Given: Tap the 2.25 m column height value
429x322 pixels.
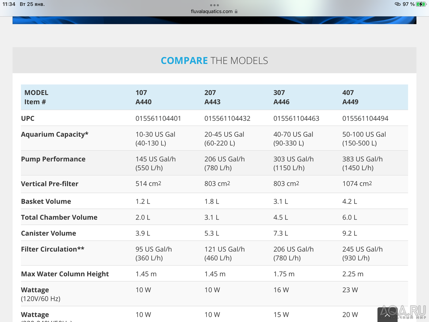Looking at the screenshot, I should tap(353, 274).
